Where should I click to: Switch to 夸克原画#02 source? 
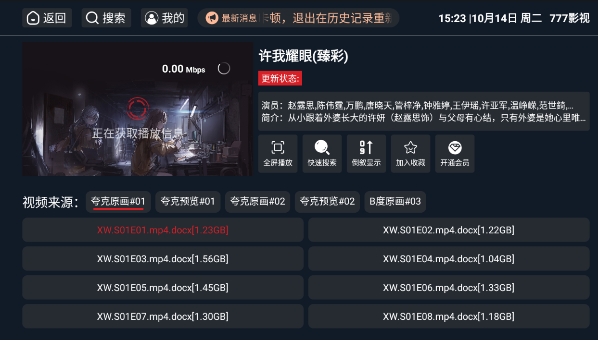tap(257, 202)
